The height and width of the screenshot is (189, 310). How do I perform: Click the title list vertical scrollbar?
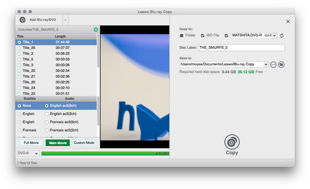(98, 52)
